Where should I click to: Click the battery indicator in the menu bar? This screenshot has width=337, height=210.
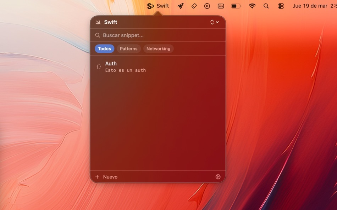coord(236,6)
